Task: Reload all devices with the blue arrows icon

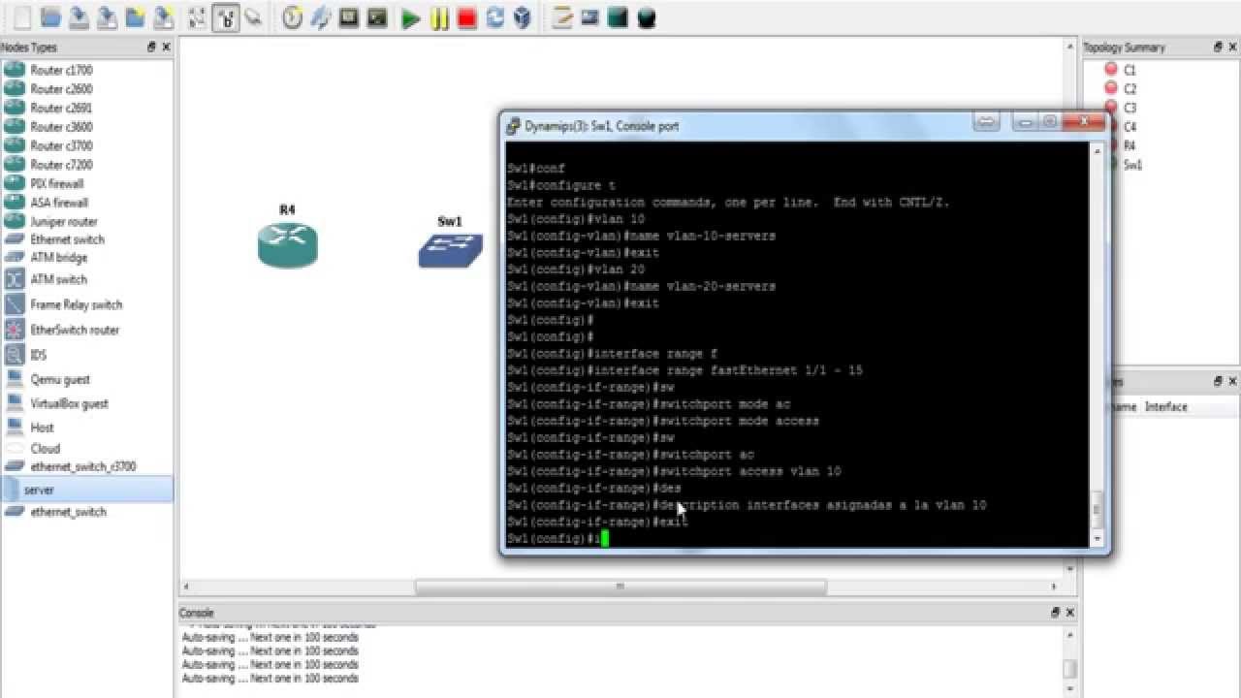Action: click(x=495, y=17)
